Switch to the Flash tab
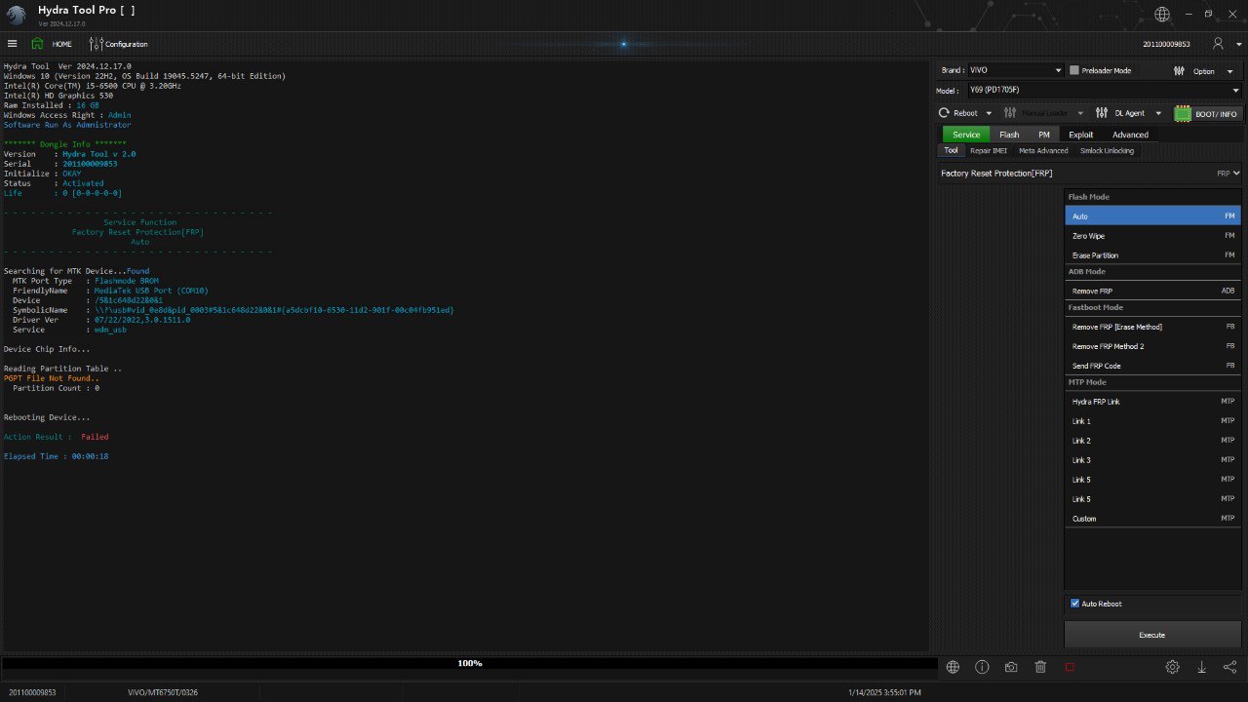Screen dimensions: 1248x702 click(1009, 135)
